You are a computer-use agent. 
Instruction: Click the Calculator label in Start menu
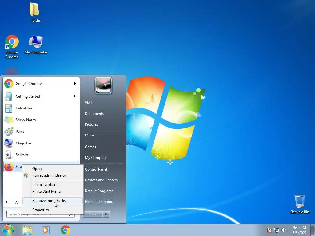[x=24, y=108]
